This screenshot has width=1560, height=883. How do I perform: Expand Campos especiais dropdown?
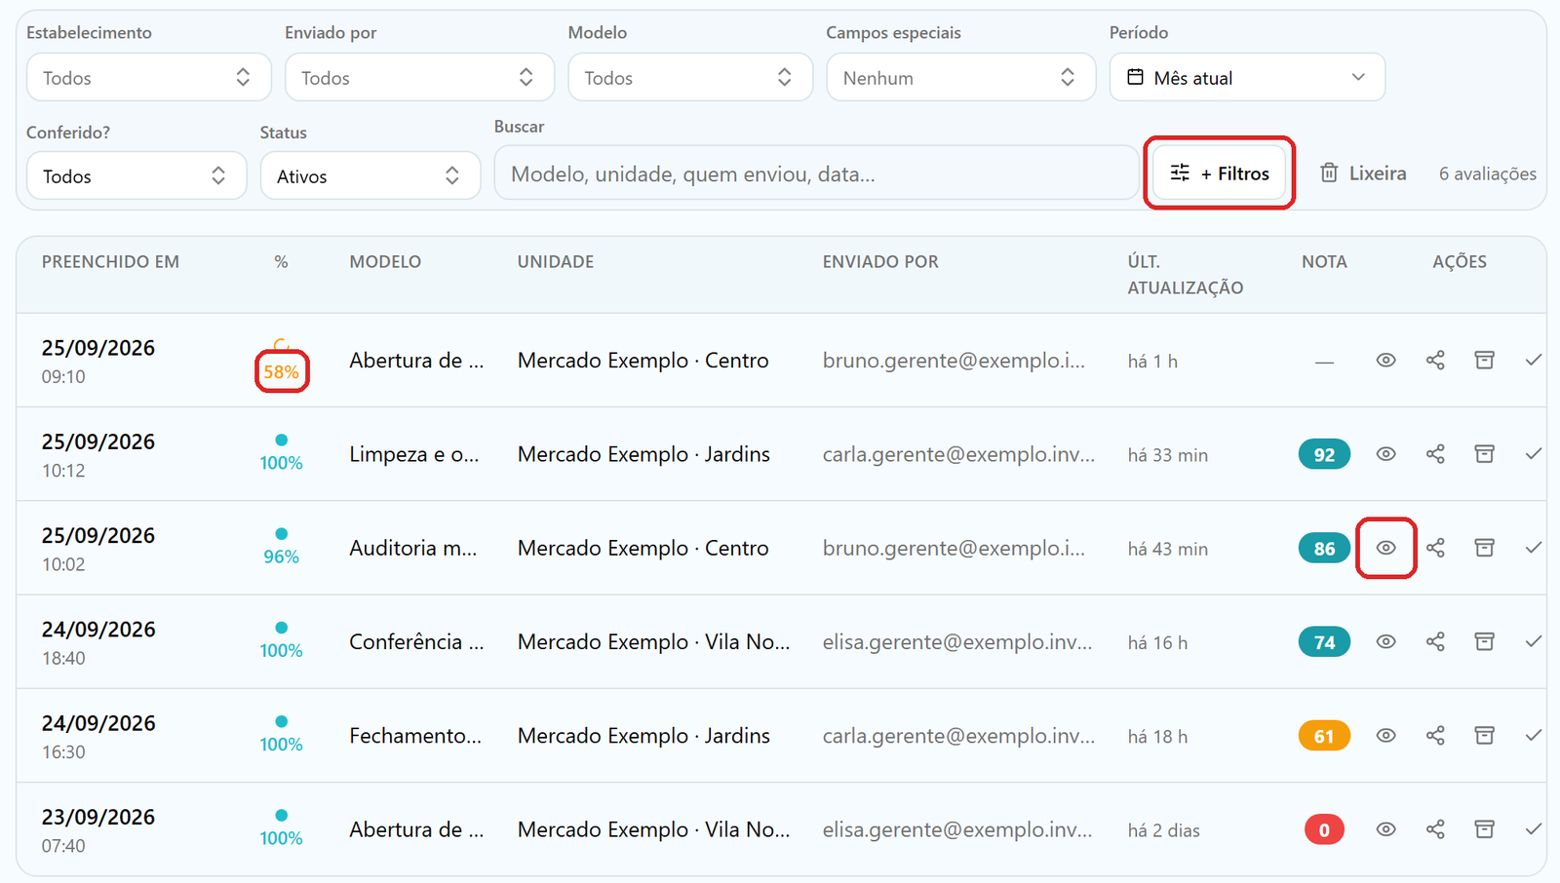pyautogui.click(x=960, y=78)
